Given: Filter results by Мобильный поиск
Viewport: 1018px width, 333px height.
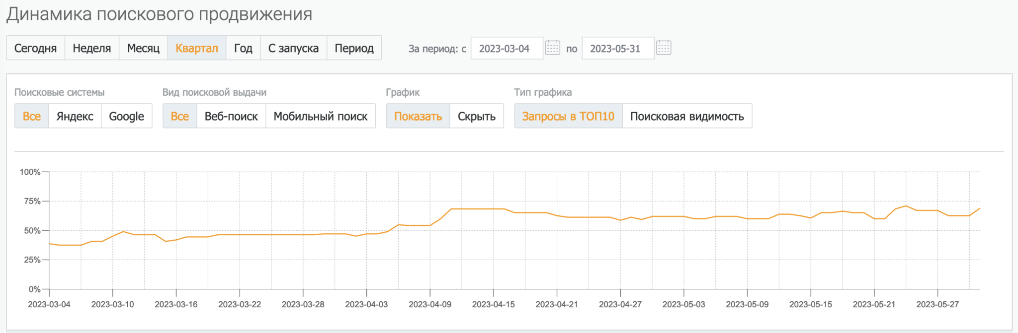Looking at the screenshot, I should pos(320,116).
